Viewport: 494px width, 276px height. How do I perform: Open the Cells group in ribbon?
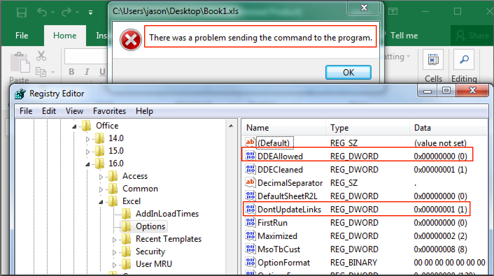[433, 66]
